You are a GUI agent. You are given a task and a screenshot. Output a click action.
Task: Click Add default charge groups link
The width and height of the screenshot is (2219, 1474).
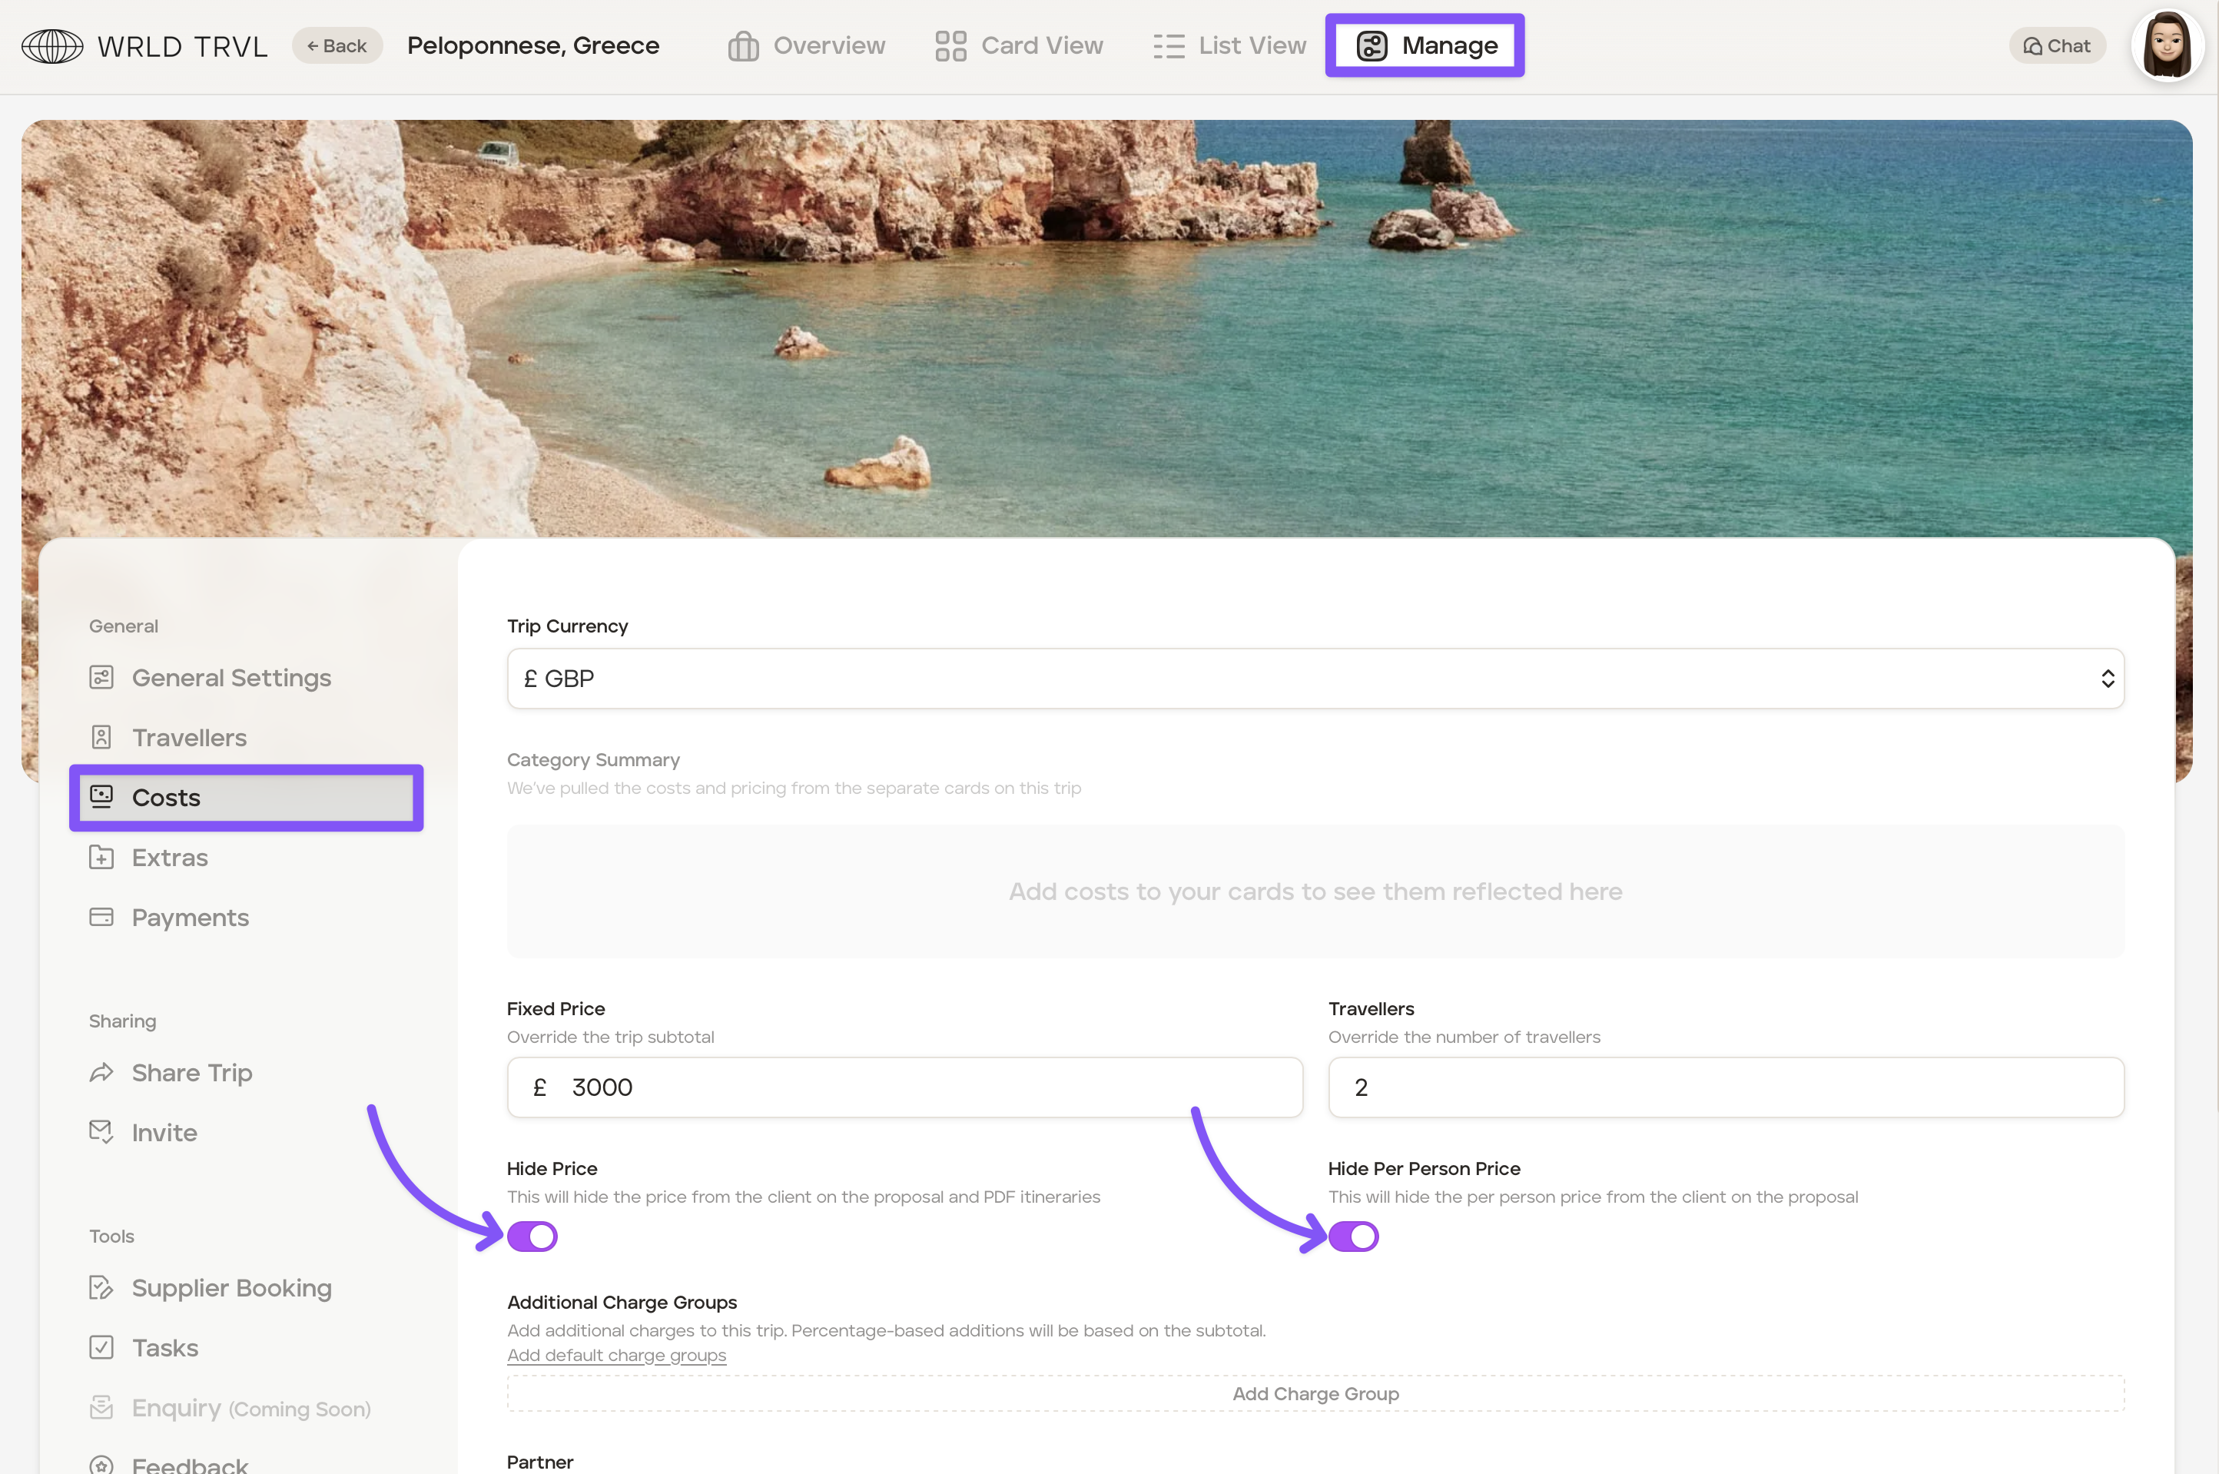616,1355
